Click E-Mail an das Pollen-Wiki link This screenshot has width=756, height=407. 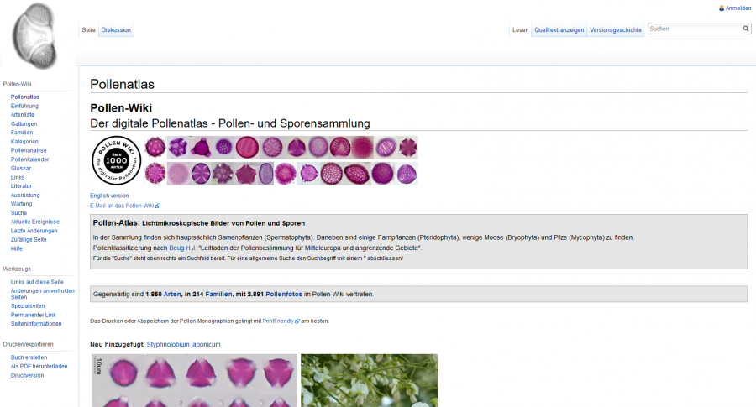click(122, 206)
